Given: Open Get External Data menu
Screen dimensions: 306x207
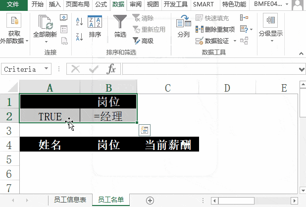Looking at the screenshot, I should pos(14,29).
